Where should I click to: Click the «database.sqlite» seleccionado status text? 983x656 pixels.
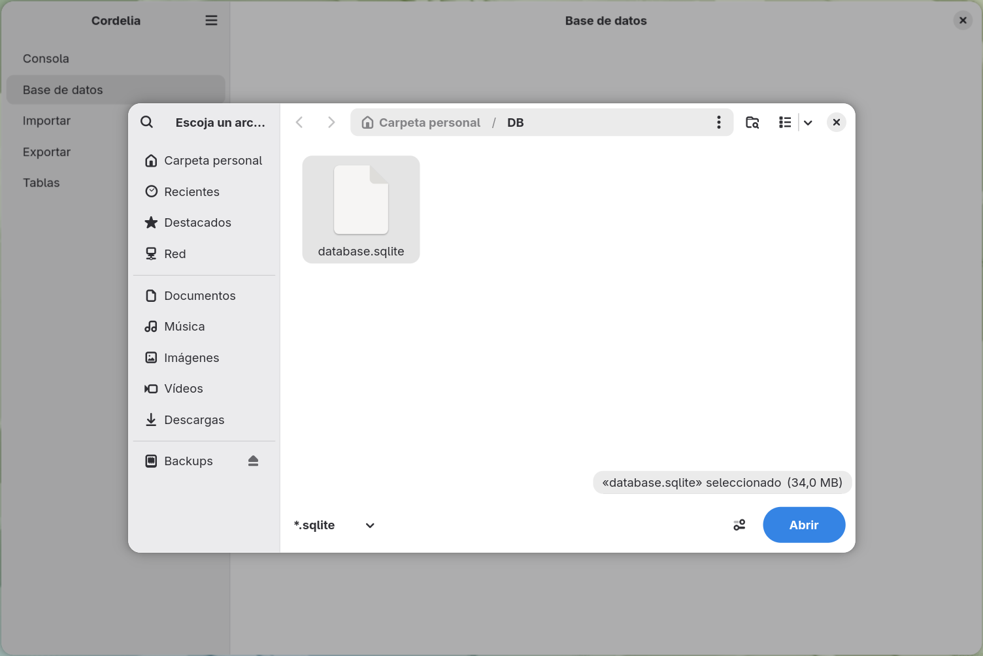click(x=722, y=483)
